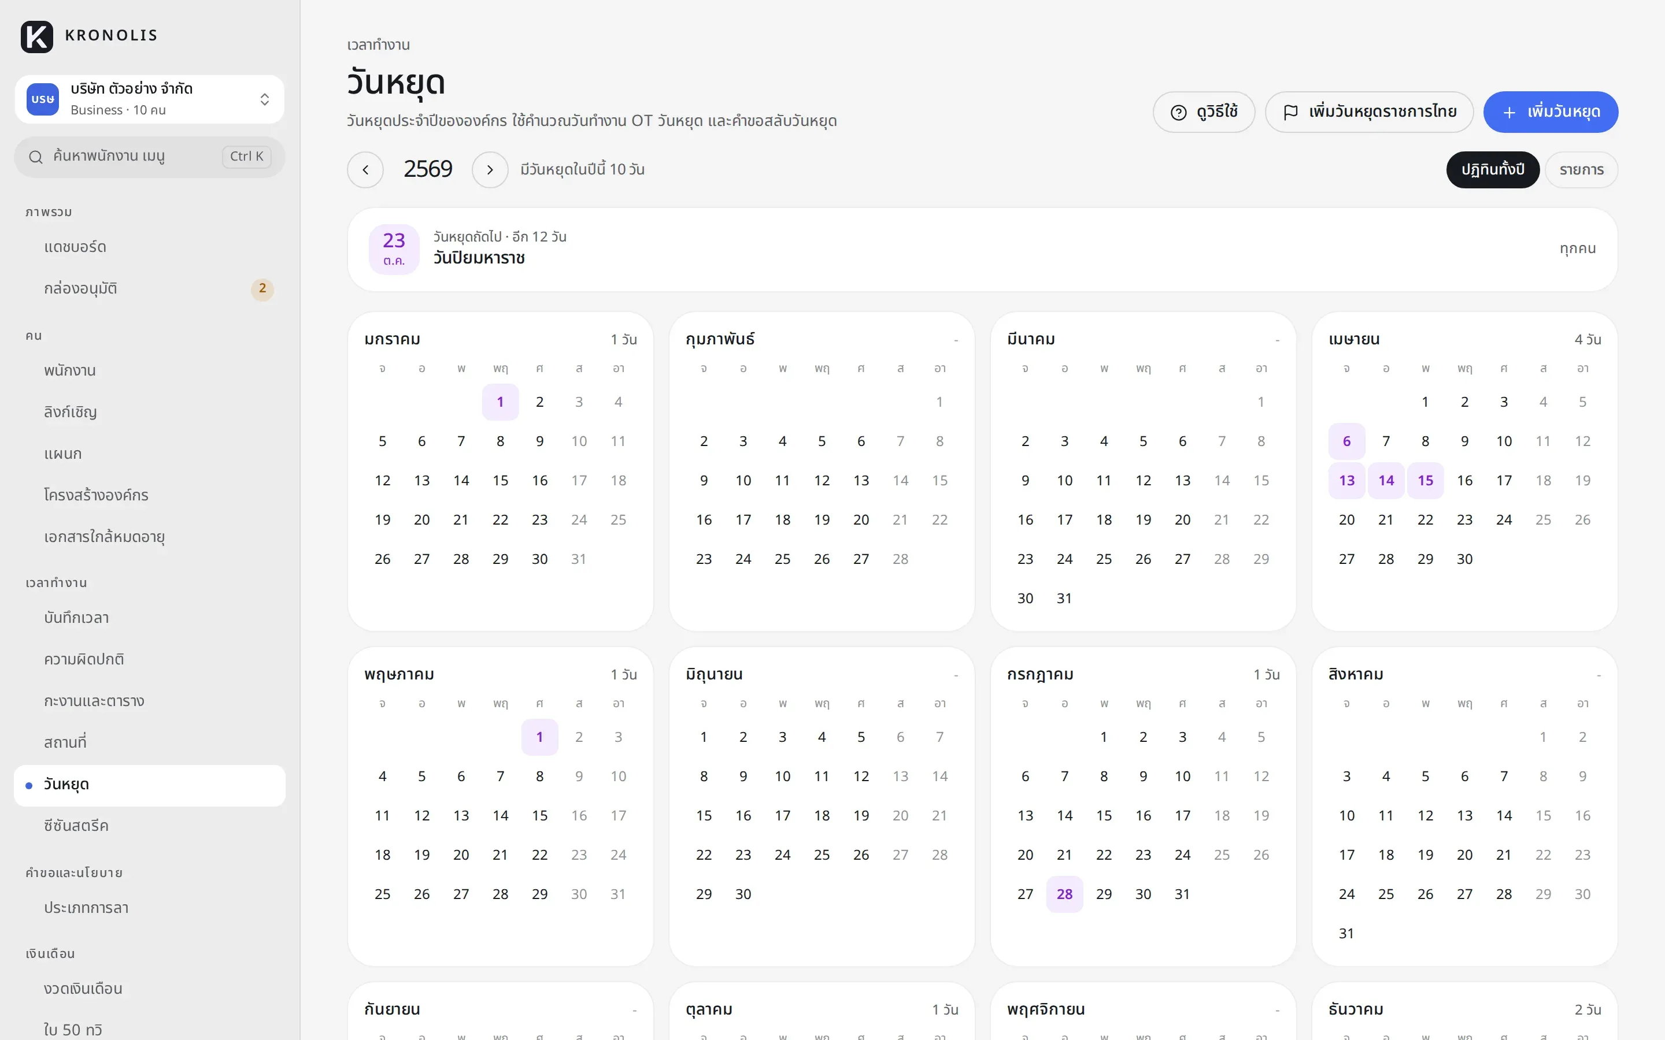The image size is (1665, 1040).
Task: Open the company switcher chevron
Action: point(265,100)
